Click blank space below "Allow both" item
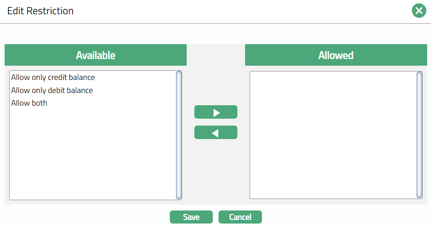This screenshot has height=227, width=431. (x=92, y=154)
